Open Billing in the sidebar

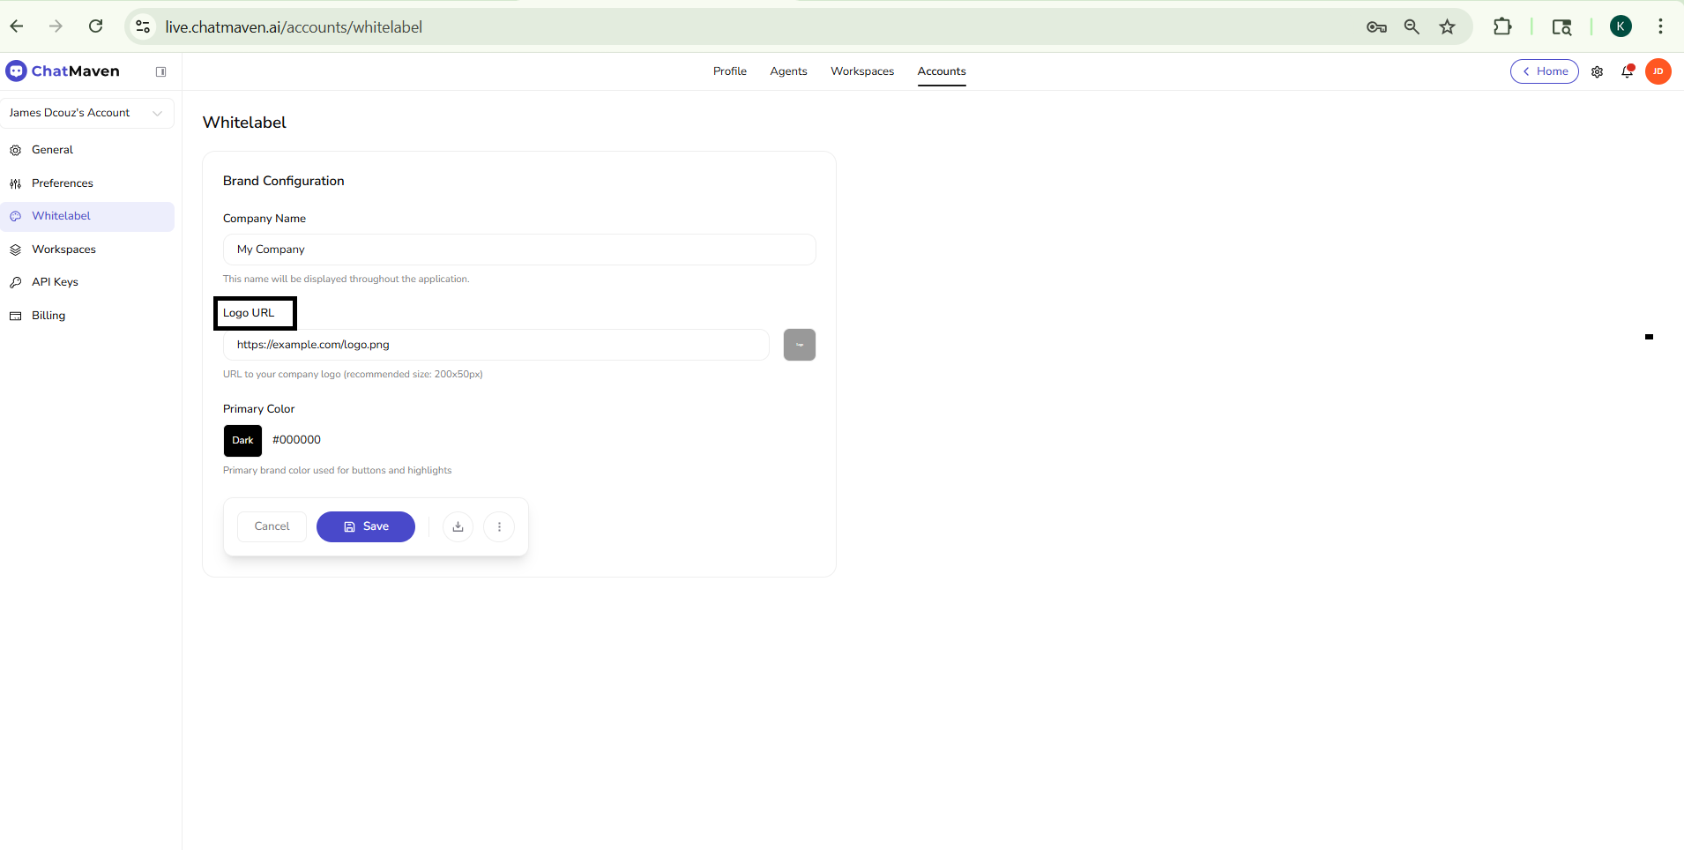point(48,316)
